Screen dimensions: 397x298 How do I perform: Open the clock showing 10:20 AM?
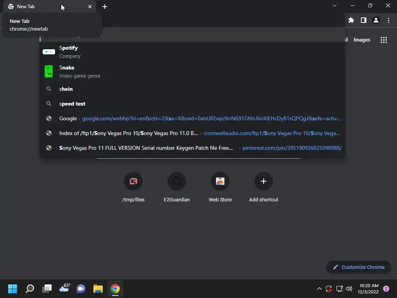(x=368, y=289)
